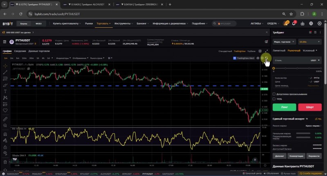Screen dimensions: 327x176
Task: Open the USDT unit dropdown in order field
Action: [315, 60]
